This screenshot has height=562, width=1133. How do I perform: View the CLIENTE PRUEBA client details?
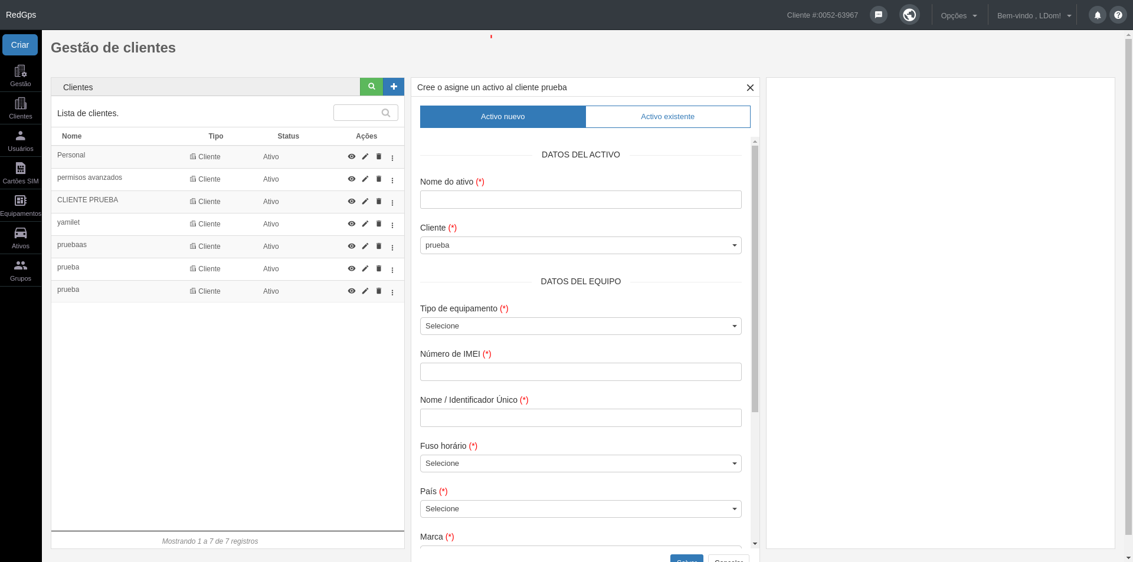(x=352, y=202)
